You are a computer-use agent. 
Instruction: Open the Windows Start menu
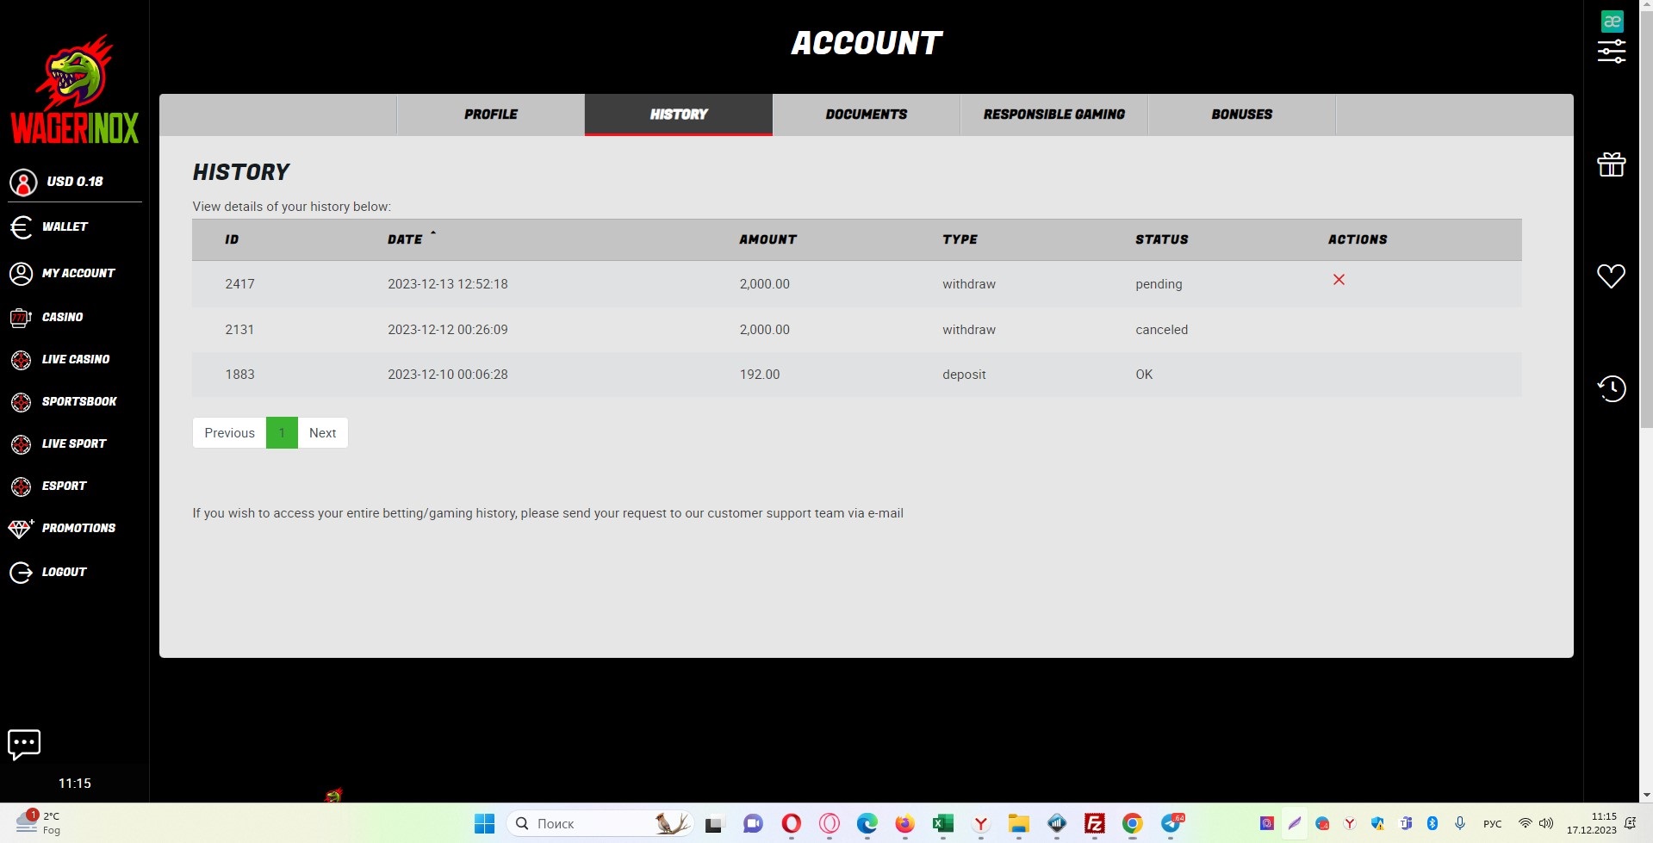tap(484, 824)
